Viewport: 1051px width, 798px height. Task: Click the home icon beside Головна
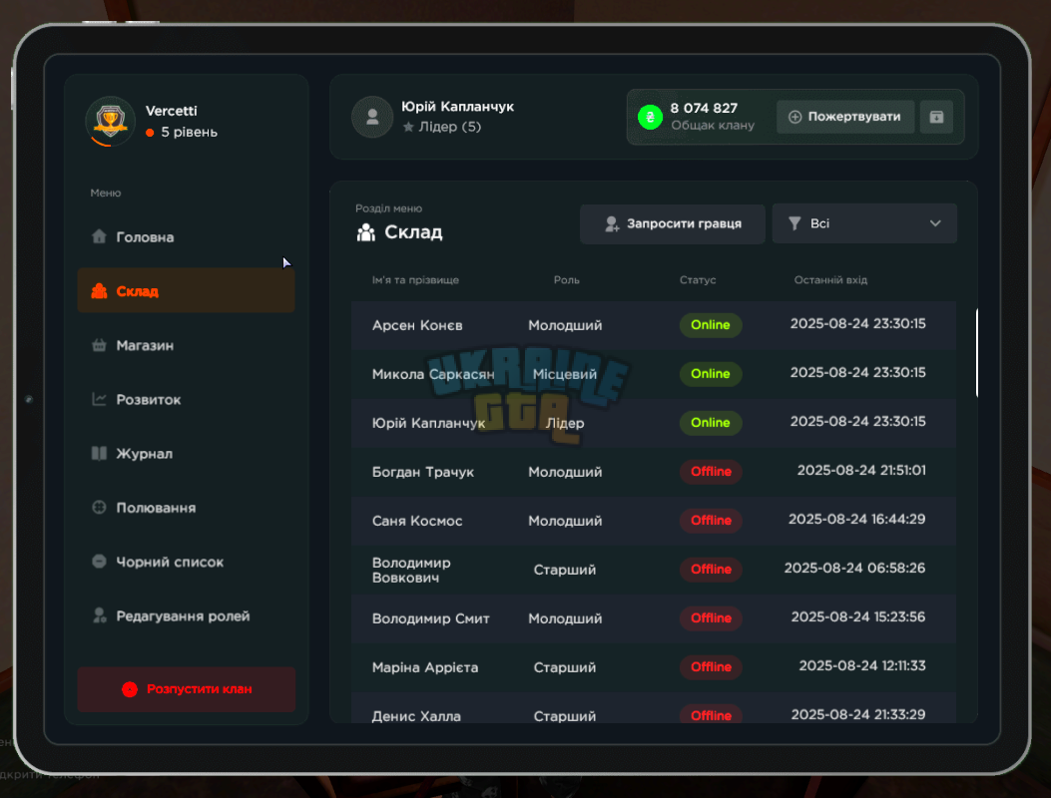point(99,236)
